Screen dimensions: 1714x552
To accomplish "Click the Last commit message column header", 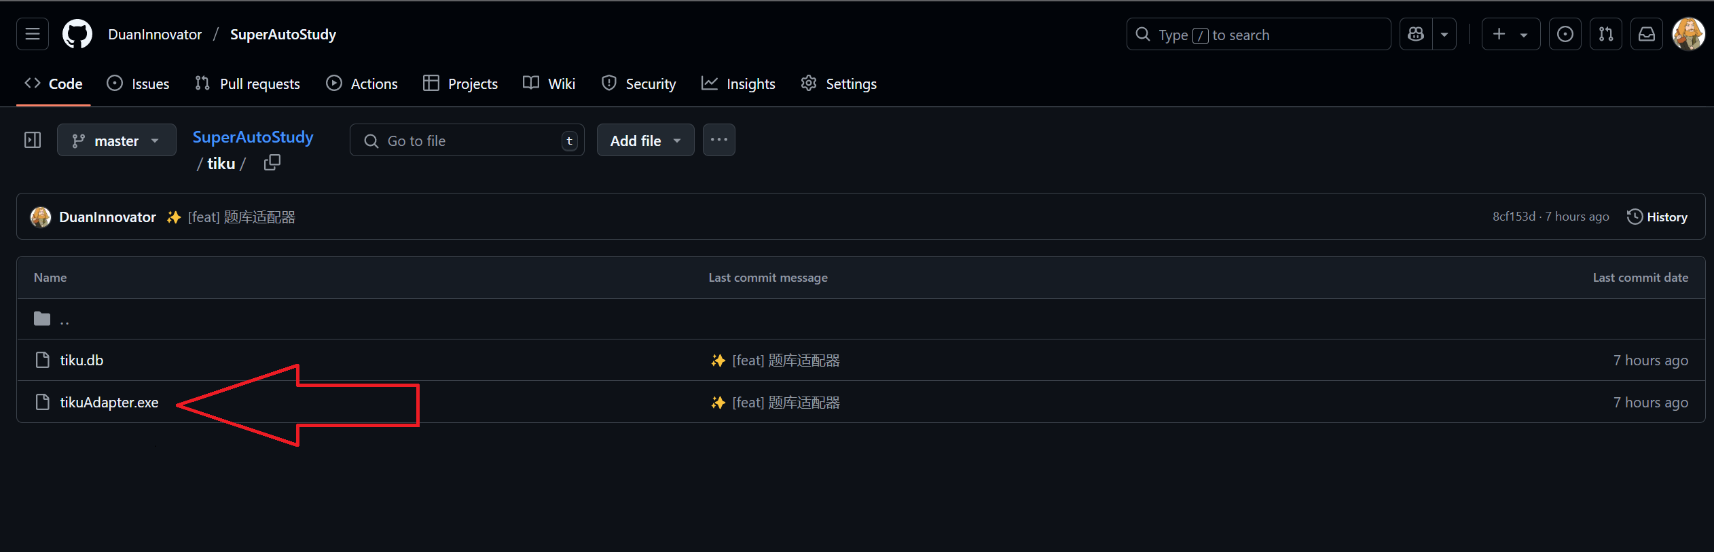I will [768, 278].
